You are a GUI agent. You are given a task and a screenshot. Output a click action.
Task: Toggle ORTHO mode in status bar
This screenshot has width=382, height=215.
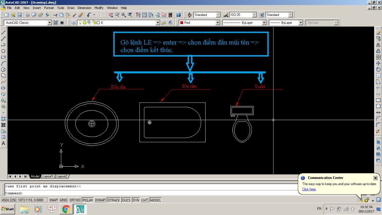click(75, 200)
